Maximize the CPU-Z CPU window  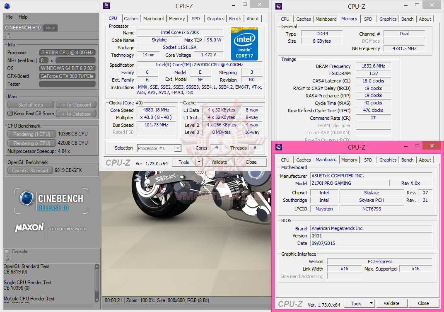point(245,5)
